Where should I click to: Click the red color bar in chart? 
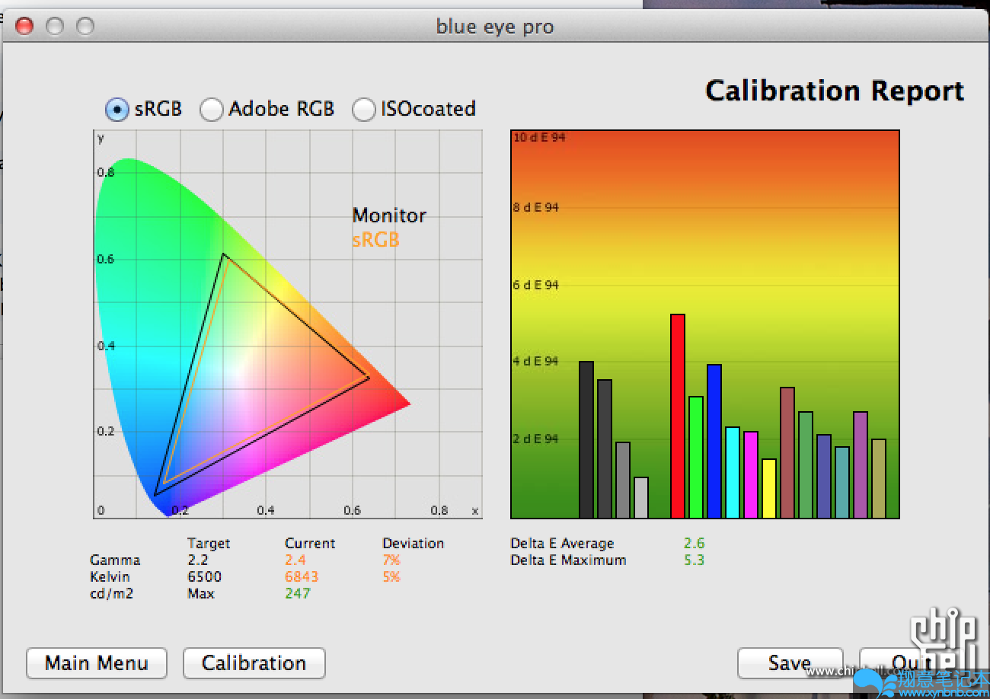678,416
